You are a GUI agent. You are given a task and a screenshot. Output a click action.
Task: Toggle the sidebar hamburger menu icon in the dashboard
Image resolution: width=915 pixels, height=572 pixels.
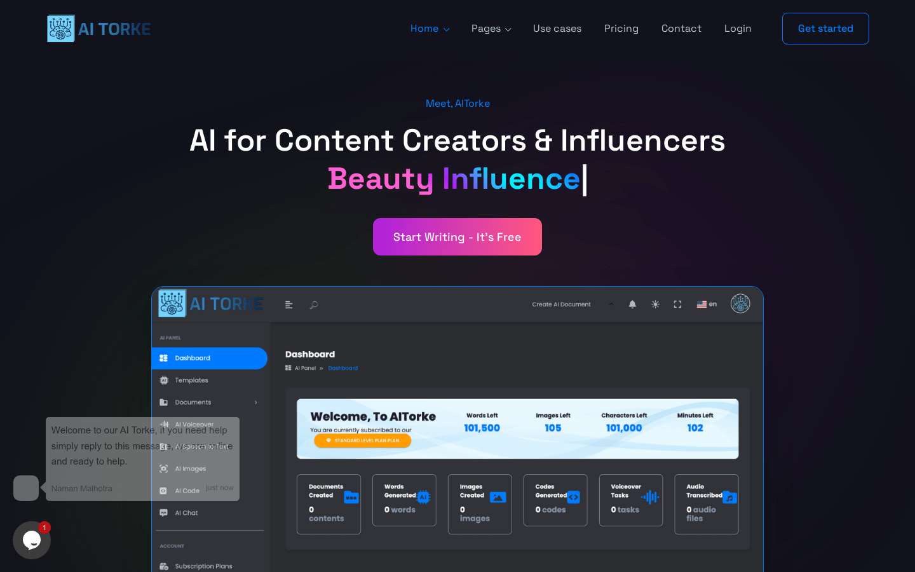[x=289, y=305]
